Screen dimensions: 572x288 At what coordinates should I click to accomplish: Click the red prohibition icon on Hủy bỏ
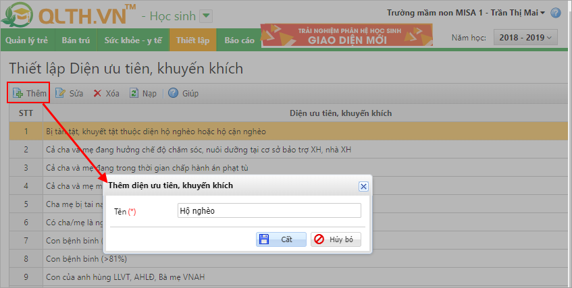coord(319,239)
